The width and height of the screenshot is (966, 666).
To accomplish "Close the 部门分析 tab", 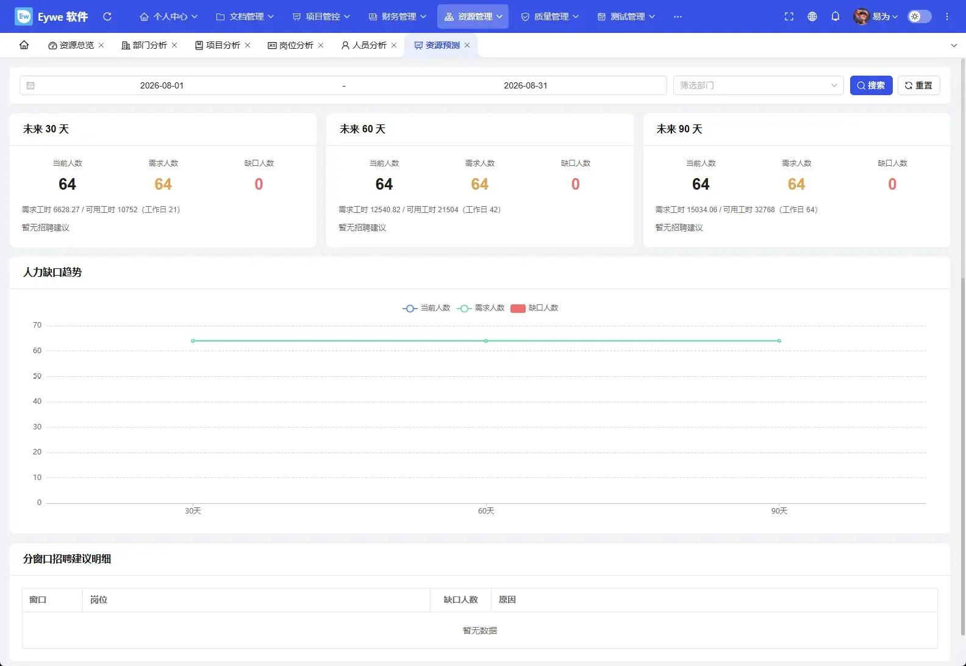I will point(174,45).
